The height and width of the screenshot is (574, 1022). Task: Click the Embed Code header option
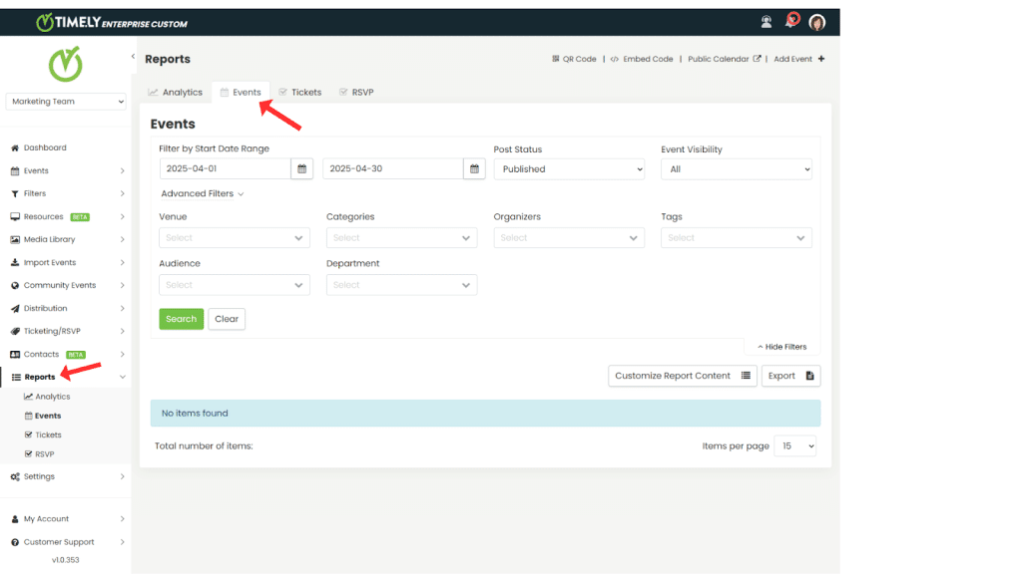coord(644,59)
